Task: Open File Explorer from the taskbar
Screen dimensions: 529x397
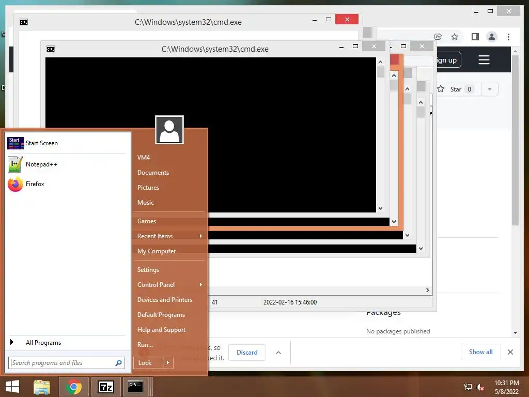Action: (42, 387)
